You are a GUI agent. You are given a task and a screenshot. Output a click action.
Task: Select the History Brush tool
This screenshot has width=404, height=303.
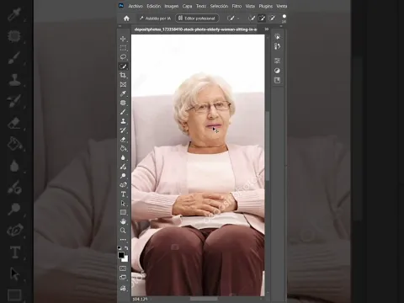click(123, 130)
